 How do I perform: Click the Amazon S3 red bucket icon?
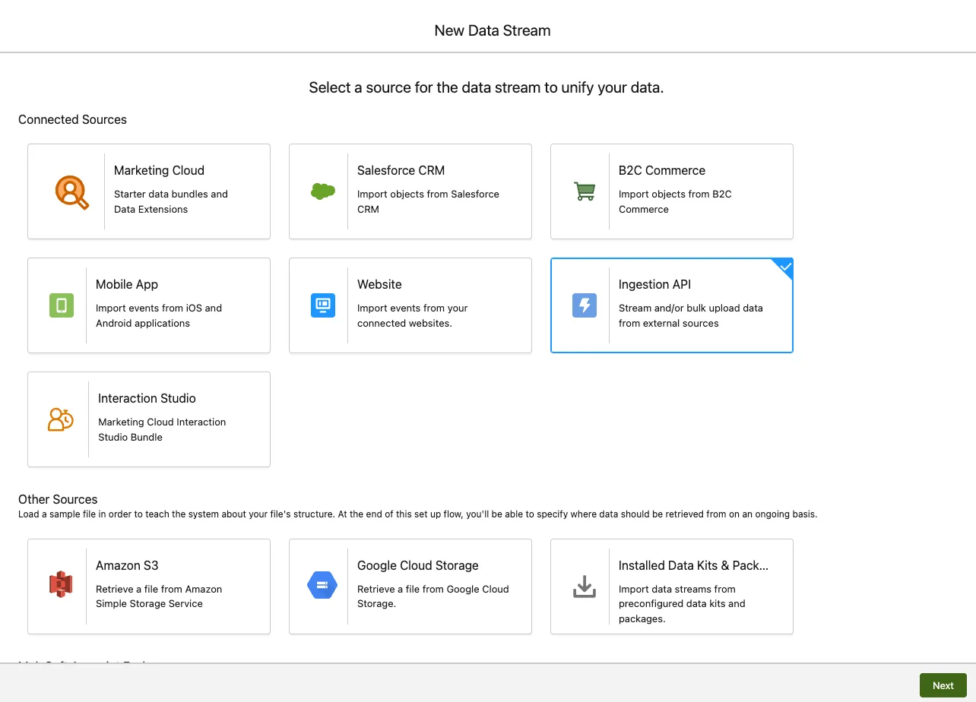pos(61,584)
